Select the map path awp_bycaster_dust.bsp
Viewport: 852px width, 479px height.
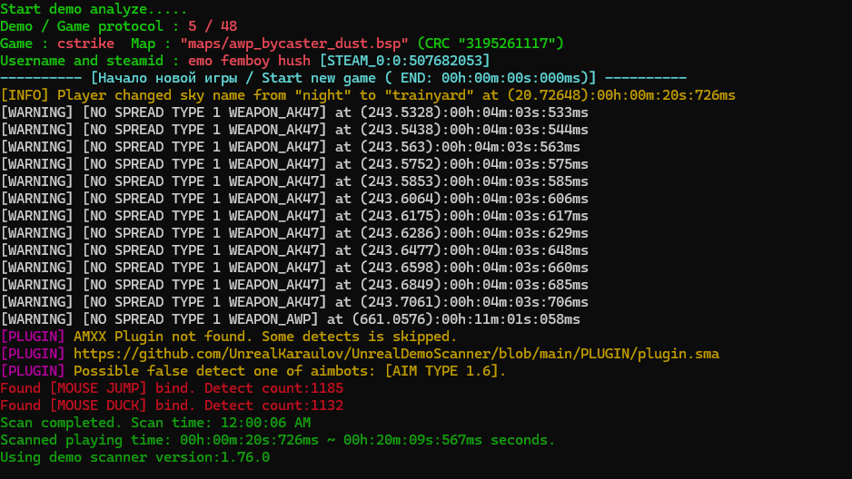(x=294, y=44)
